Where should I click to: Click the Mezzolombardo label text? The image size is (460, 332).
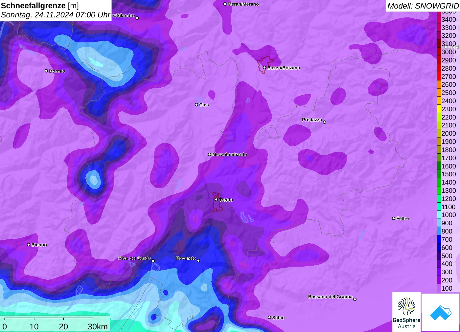230,154
